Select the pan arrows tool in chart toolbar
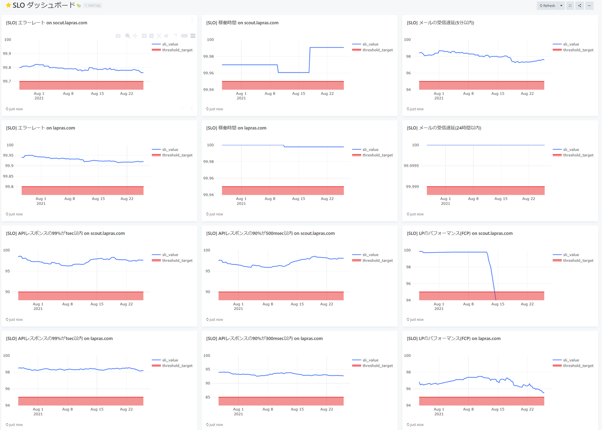The height and width of the screenshot is (430, 602). pyautogui.click(x=135, y=36)
